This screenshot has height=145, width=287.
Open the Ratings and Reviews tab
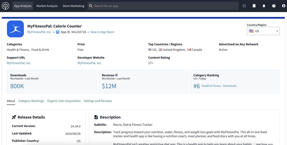98,101
